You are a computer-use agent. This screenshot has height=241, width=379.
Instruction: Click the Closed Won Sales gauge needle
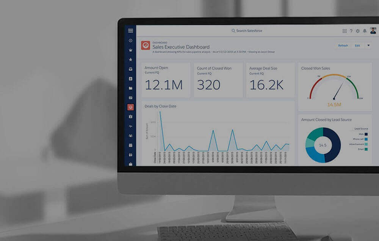click(x=338, y=91)
